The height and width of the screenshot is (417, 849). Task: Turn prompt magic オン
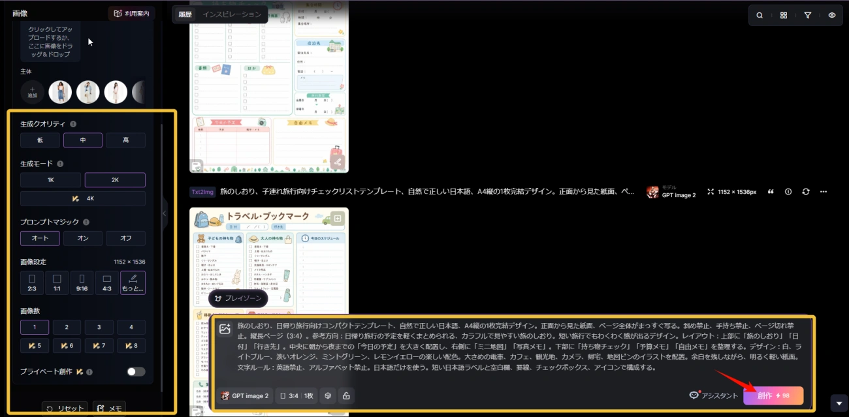[x=83, y=238]
